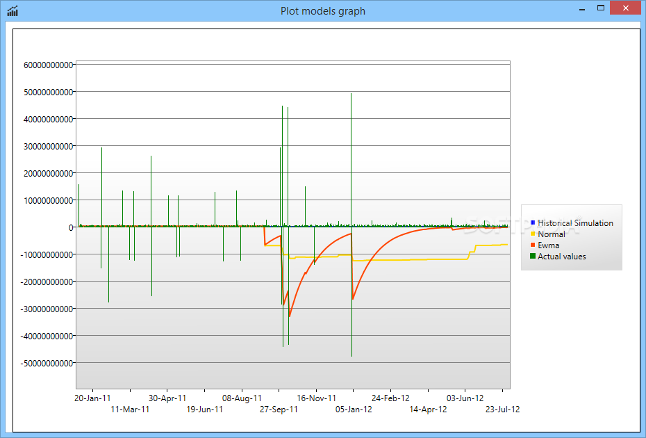Viewport: 646px width, 438px height.
Task: Click the 20-Jan-11 date label
Action: click(92, 398)
